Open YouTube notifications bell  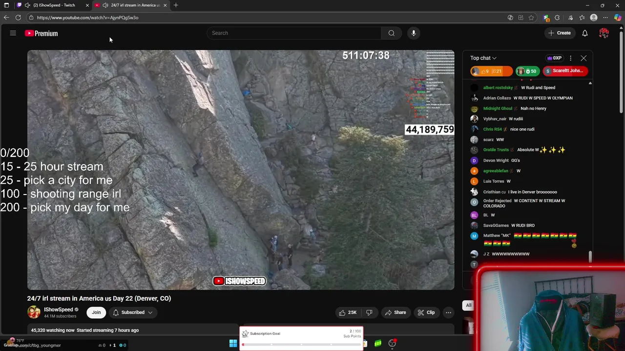pos(584,33)
